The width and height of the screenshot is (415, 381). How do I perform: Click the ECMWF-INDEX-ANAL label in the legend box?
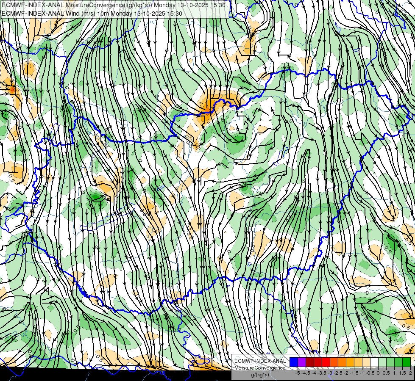click(x=260, y=361)
